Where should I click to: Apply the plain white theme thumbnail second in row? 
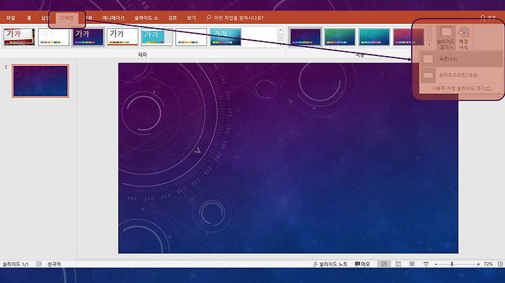coord(53,37)
